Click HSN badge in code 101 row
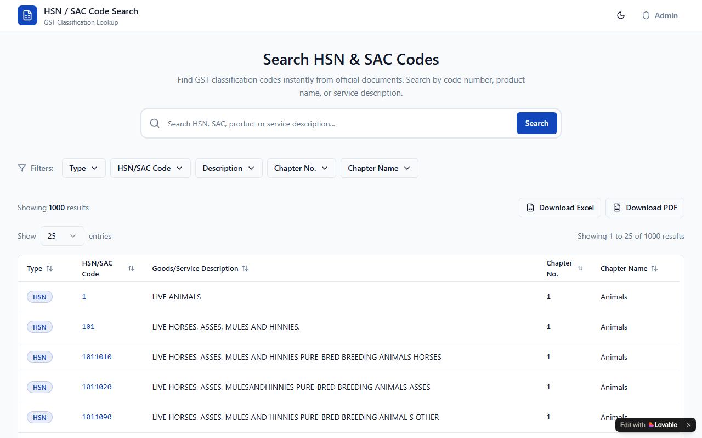Screen dimensions: 702x438 coord(39,327)
